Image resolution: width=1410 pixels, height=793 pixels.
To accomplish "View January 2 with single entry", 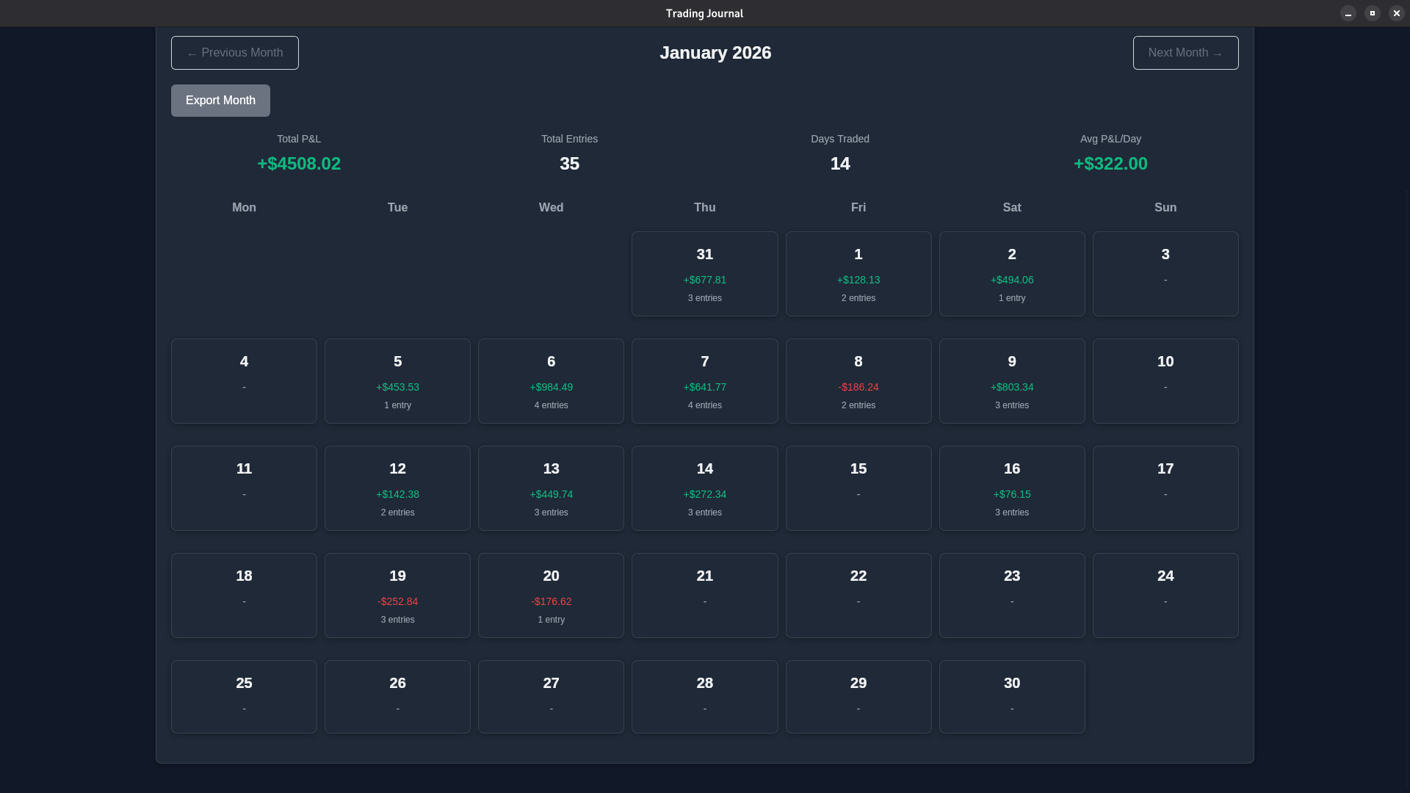I will point(1011,274).
